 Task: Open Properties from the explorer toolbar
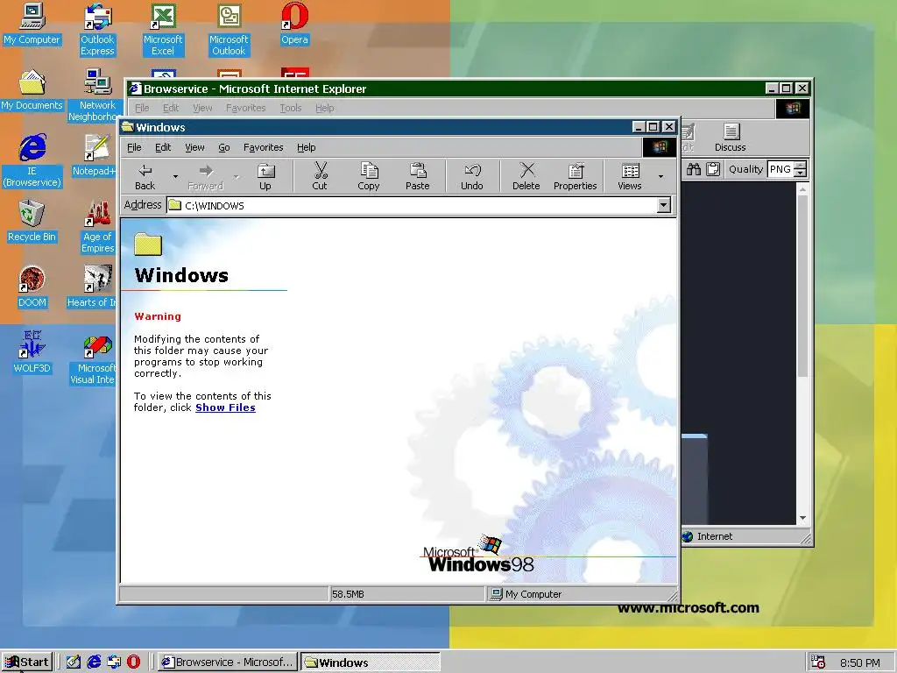pos(575,176)
